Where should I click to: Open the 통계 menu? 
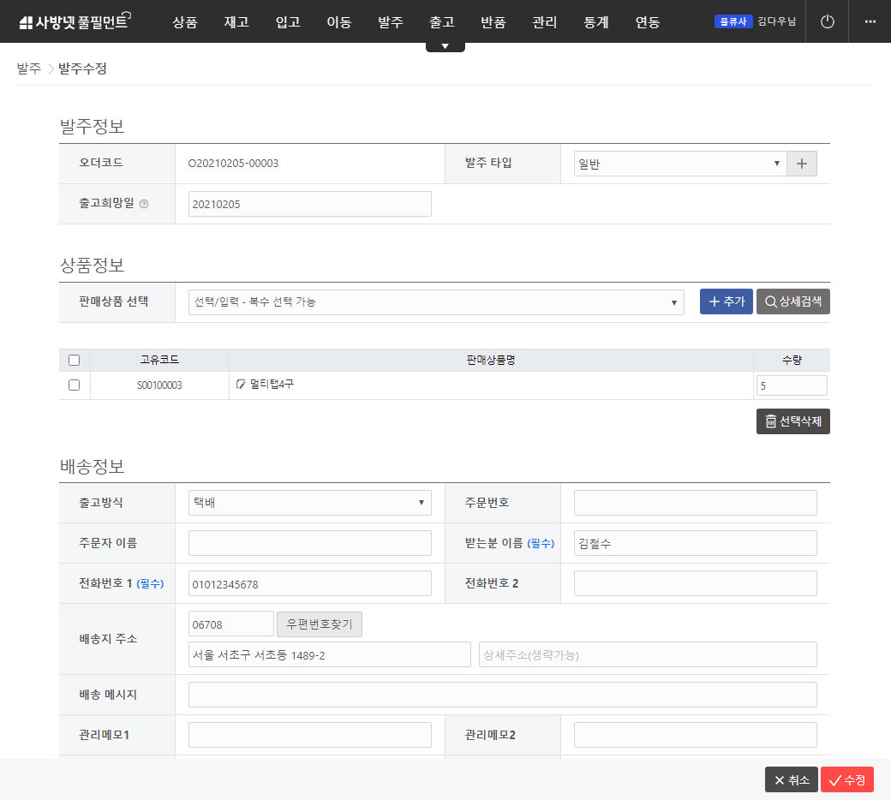point(595,22)
